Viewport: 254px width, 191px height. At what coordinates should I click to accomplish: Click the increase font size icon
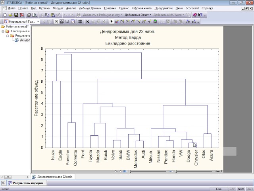click(188, 21)
